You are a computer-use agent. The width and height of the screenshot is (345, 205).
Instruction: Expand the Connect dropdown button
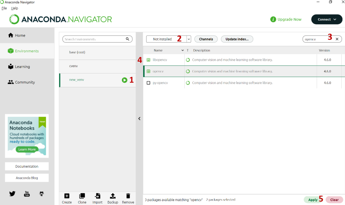327,19
